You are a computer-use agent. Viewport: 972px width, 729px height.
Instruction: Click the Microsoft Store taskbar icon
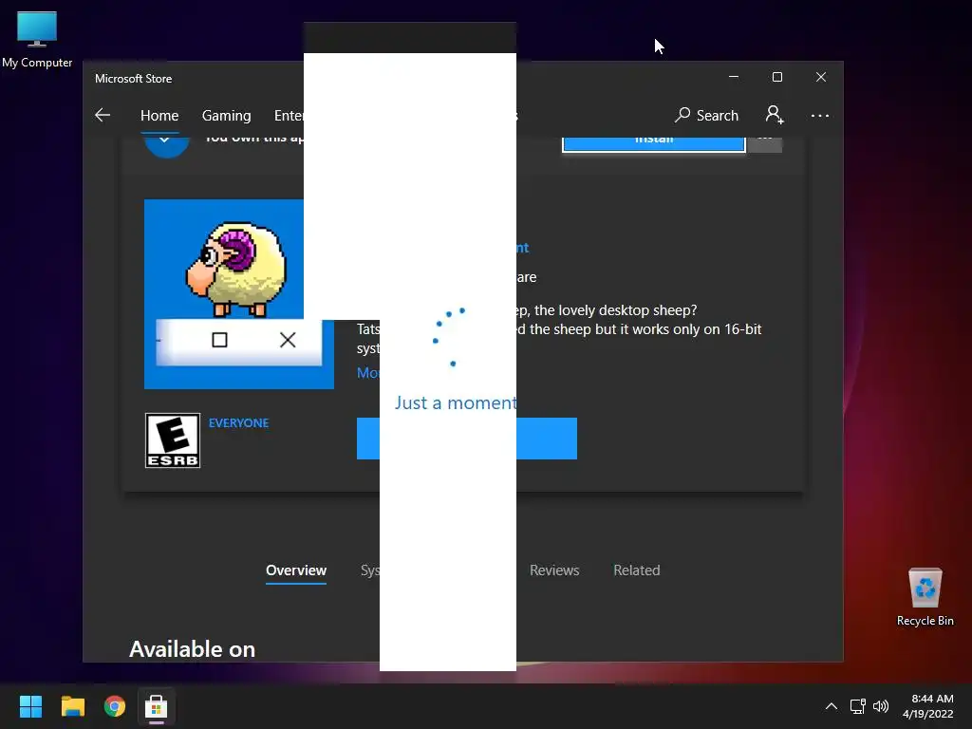pyautogui.click(x=157, y=706)
